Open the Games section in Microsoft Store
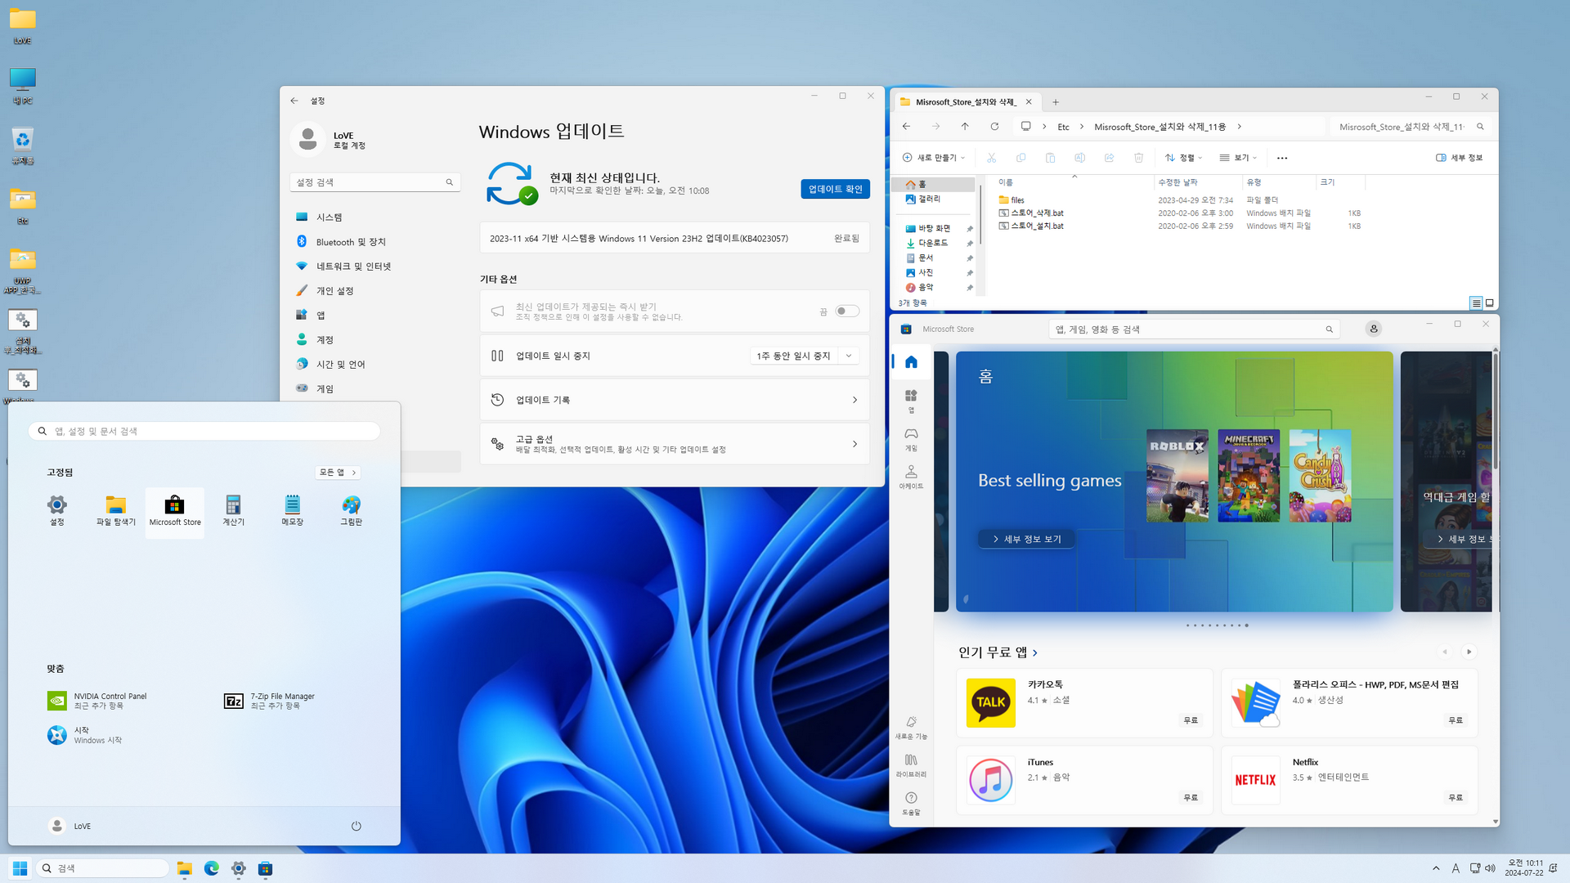The width and height of the screenshot is (1570, 883). pyautogui.click(x=911, y=438)
